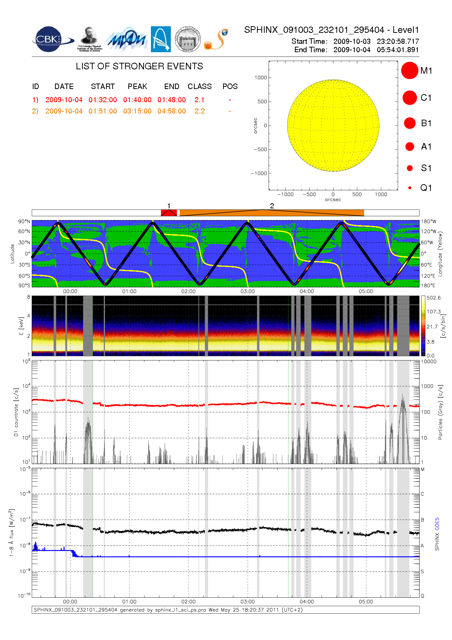Click the small Q1 red dot in legend
The image size is (452, 640).
click(x=410, y=188)
